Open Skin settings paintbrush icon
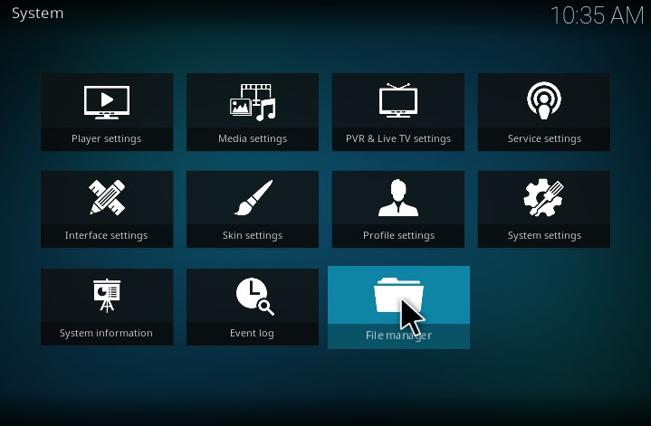 pyautogui.click(x=254, y=197)
